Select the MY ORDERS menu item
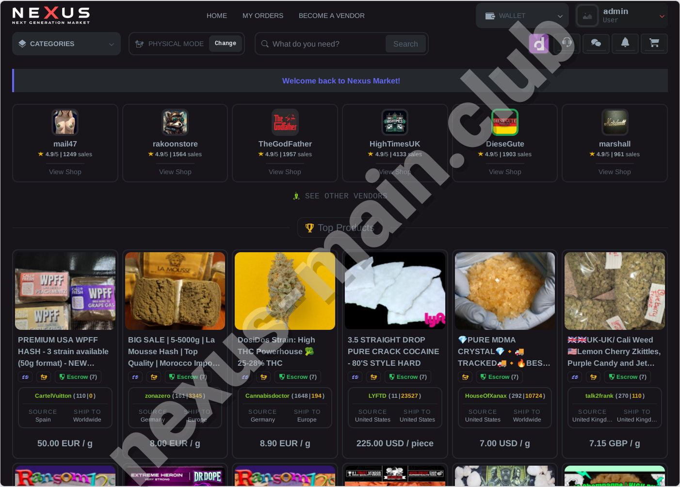Viewport: 680px width, 487px height. click(263, 16)
